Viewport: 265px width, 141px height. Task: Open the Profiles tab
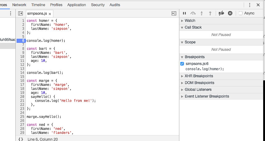(56, 5)
